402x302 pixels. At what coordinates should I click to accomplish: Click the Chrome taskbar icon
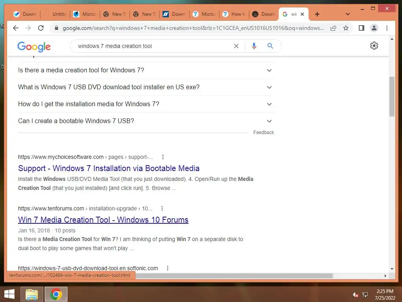coord(56,294)
